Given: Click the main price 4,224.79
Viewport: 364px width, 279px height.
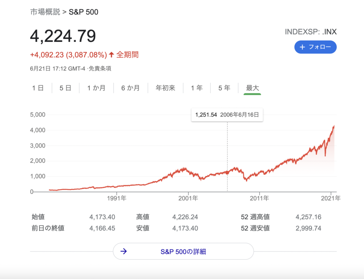Looking at the screenshot, I should pos(63,36).
